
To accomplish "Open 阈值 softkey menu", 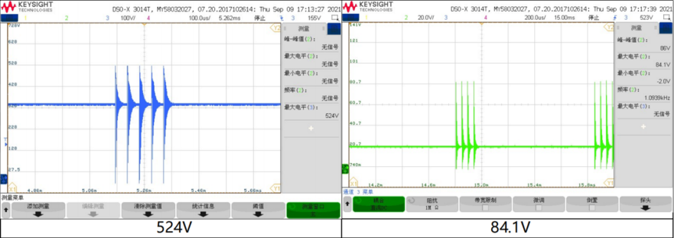I will [x=258, y=210].
